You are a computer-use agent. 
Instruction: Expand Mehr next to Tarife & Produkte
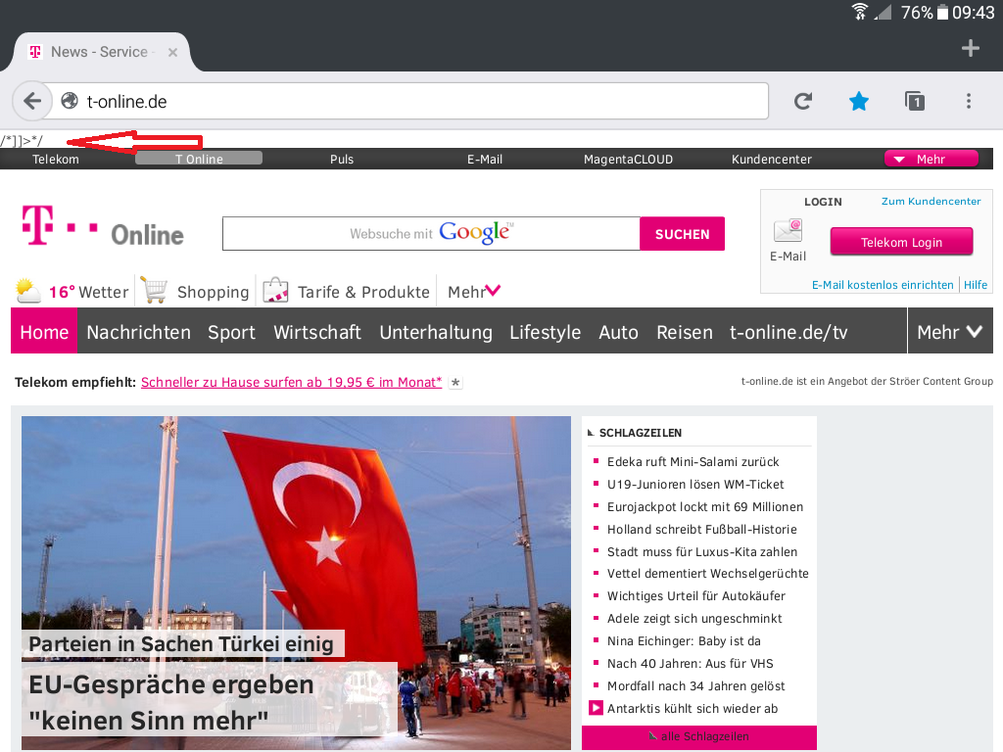[474, 292]
